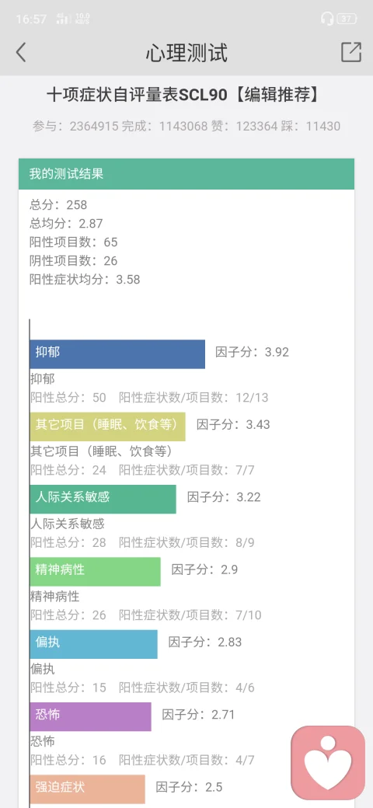
Task: Tap the 我的测试结果 header
Action: pyautogui.click(x=186, y=174)
